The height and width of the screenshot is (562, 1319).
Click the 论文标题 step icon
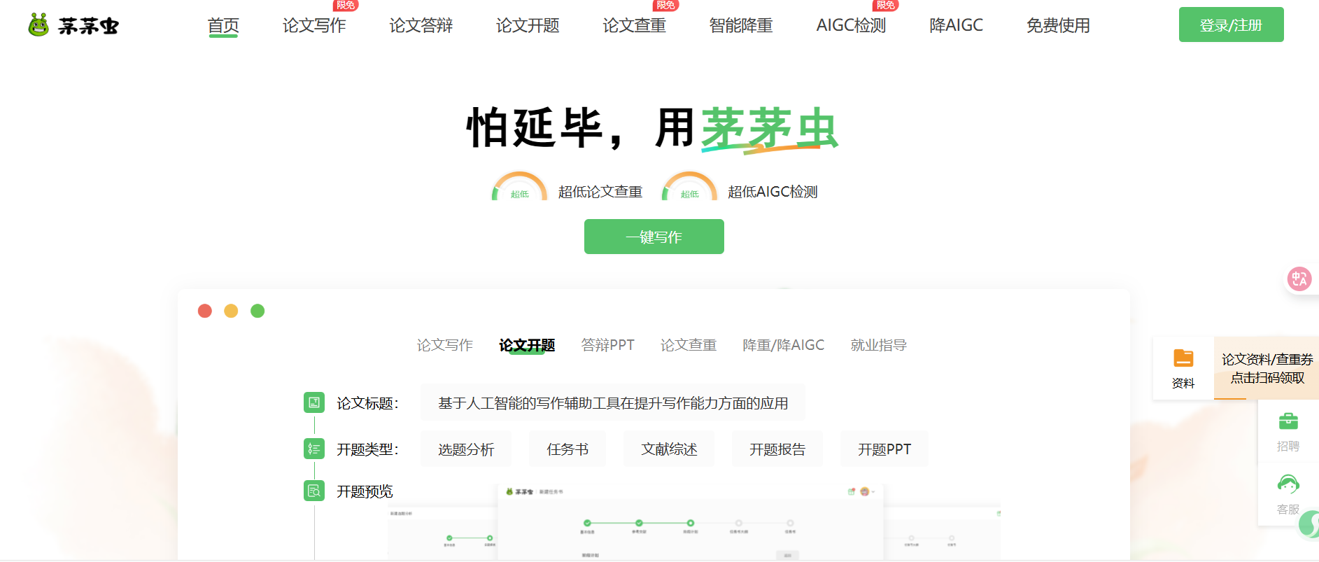click(314, 402)
